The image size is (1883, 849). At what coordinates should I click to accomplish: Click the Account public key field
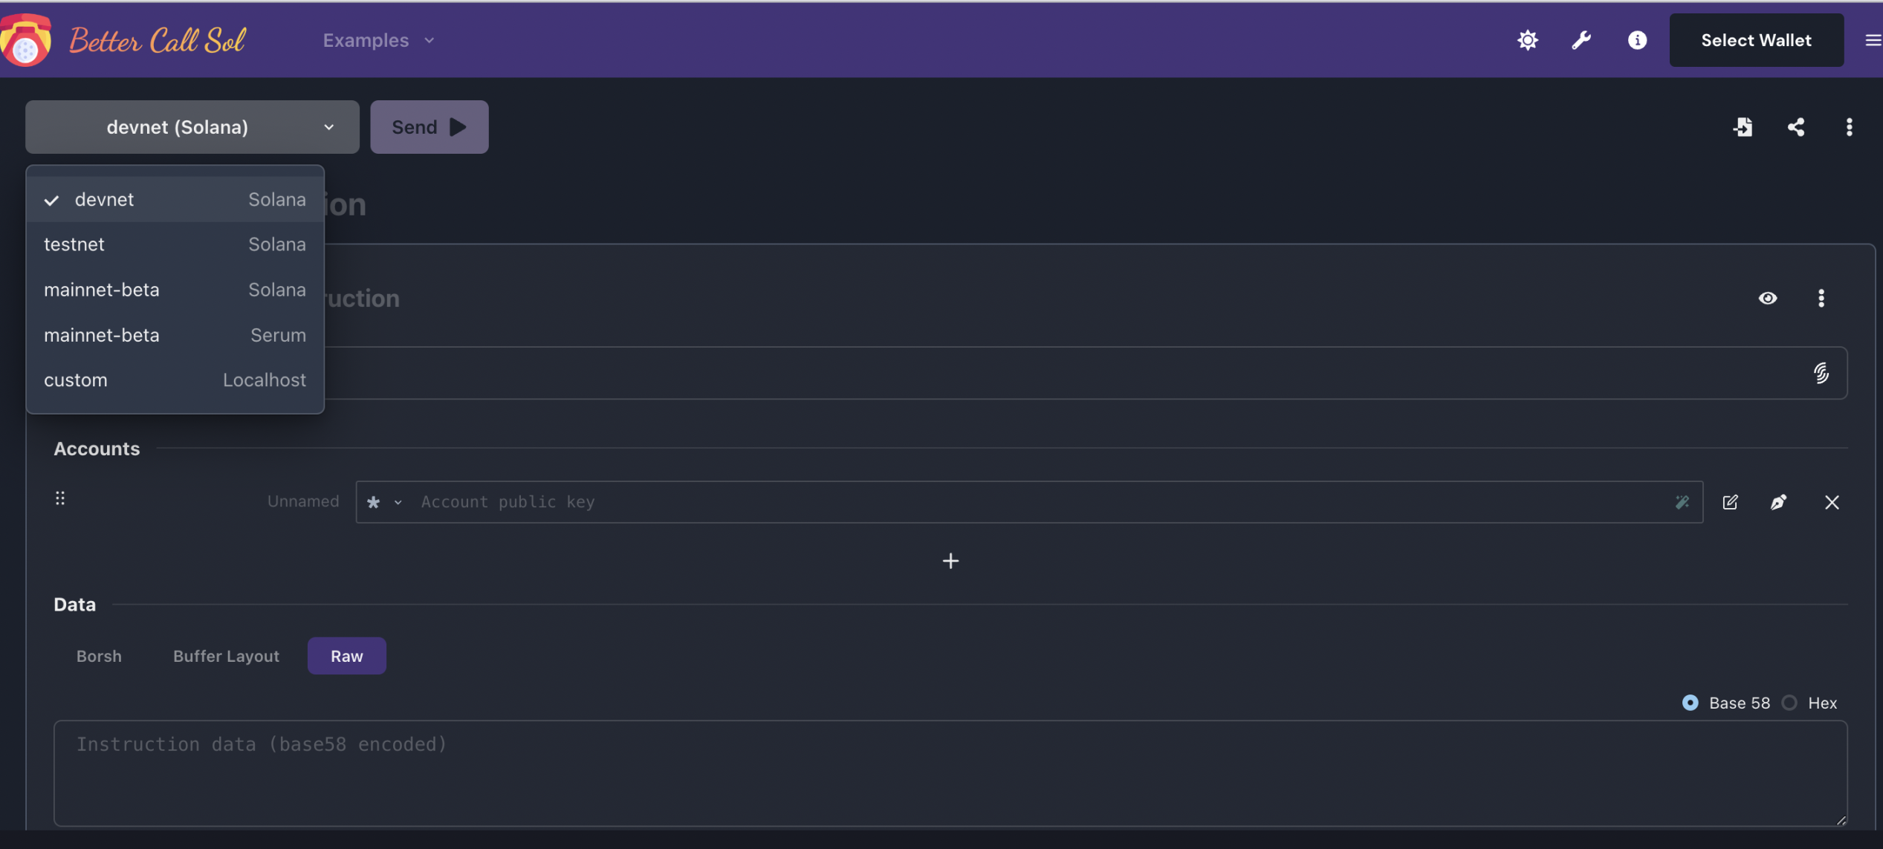(x=1040, y=502)
